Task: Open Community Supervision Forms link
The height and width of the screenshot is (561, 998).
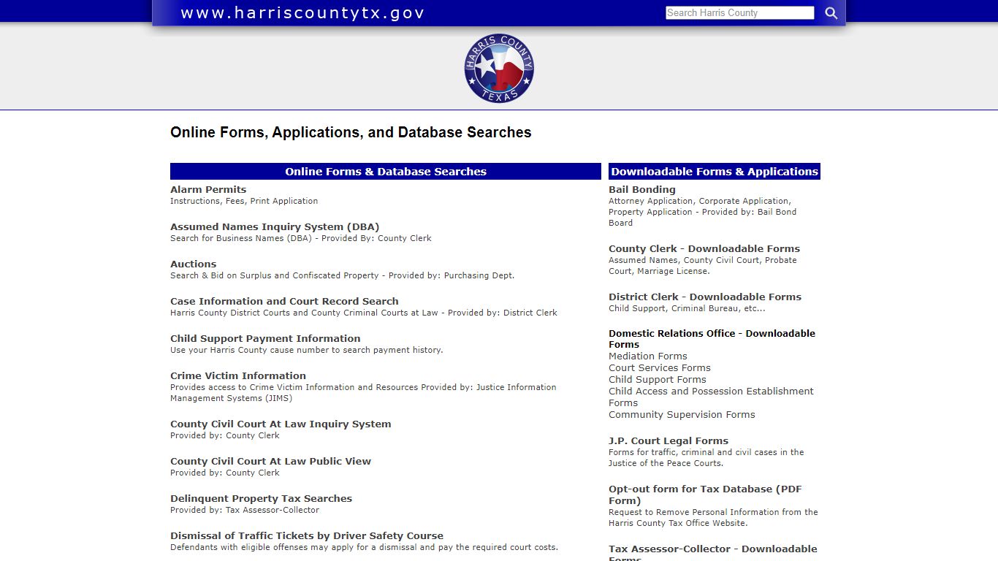Action: (682, 414)
